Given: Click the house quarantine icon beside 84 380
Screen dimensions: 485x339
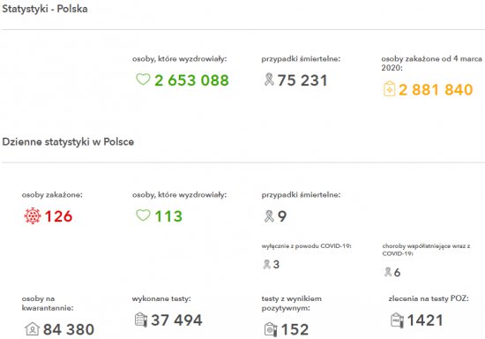Looking at the screenshot, I should coord(32,328).
